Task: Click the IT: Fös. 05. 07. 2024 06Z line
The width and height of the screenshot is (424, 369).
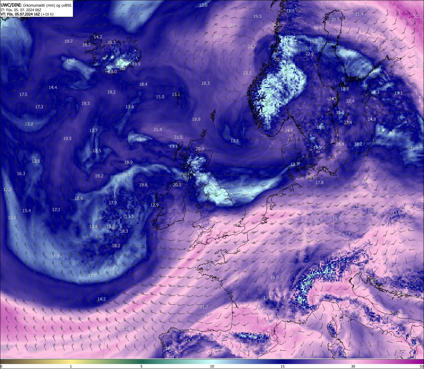Action: point(21,10)
